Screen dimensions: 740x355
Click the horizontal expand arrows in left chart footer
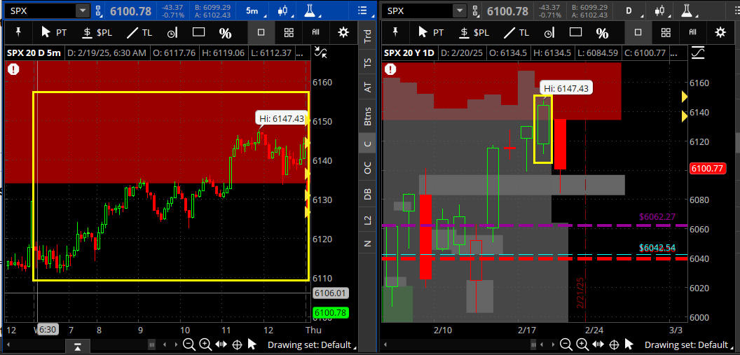click(221, 344)
